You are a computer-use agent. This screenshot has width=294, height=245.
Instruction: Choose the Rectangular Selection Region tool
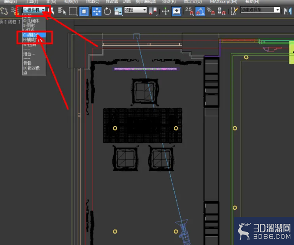point(73,11)
